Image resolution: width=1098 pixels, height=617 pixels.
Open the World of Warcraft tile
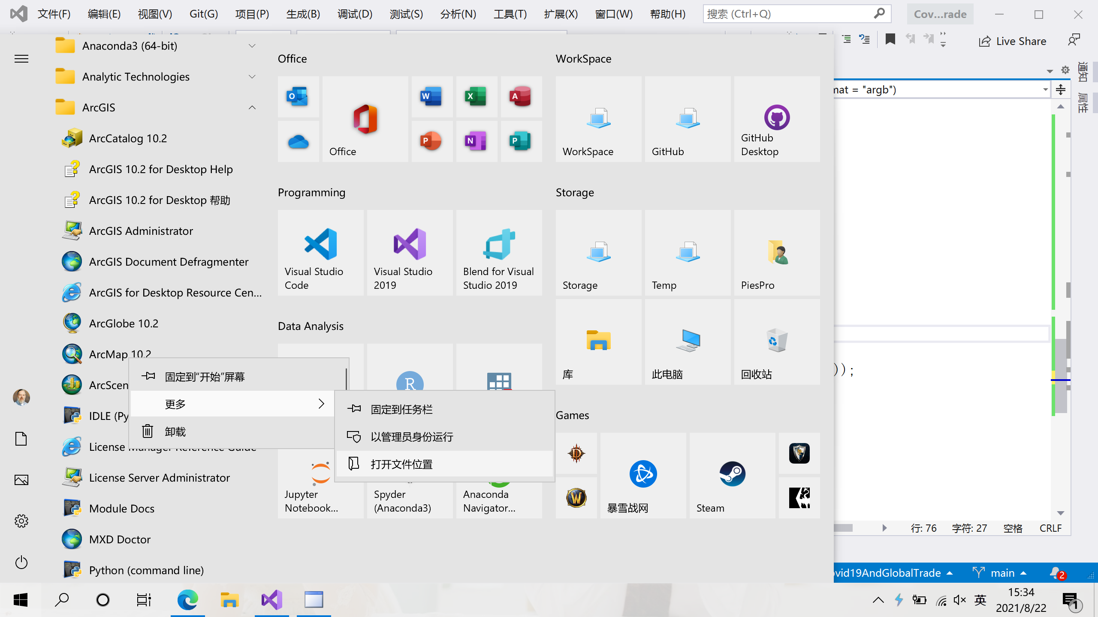coord(576,498)
